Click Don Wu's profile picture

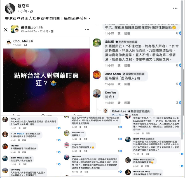97,93
